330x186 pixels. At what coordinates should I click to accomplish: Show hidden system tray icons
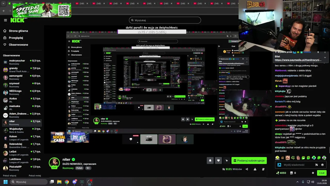pyautogui.click(x=297, y=182)
